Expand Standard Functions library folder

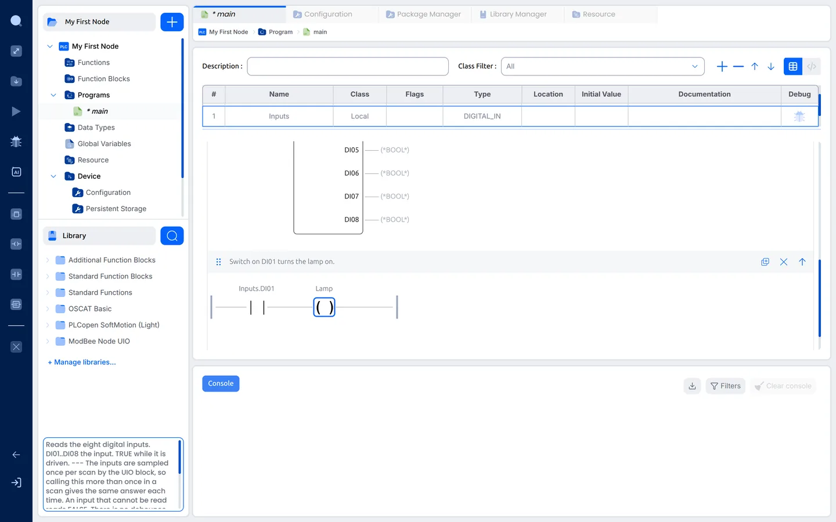coord(48,293)
